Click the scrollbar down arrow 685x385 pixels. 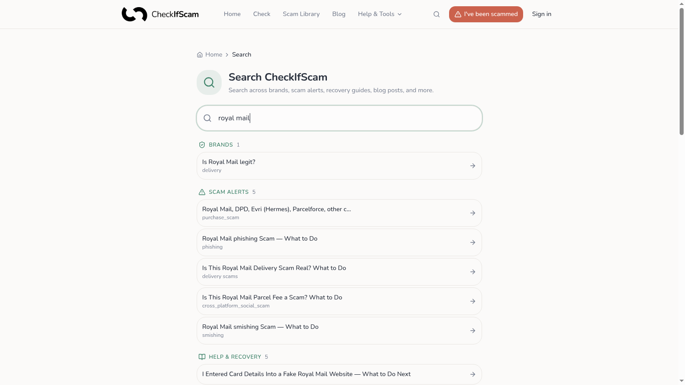coord(681,381)
